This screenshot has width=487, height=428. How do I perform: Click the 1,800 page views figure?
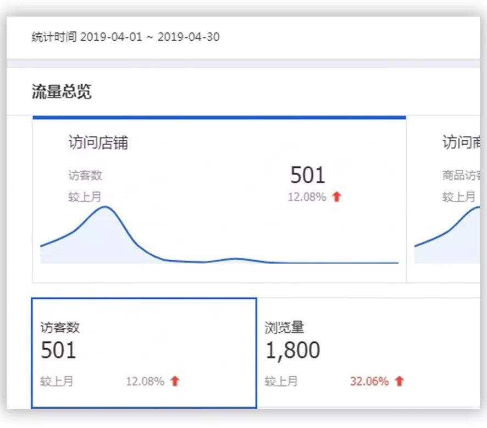(293, 350)
